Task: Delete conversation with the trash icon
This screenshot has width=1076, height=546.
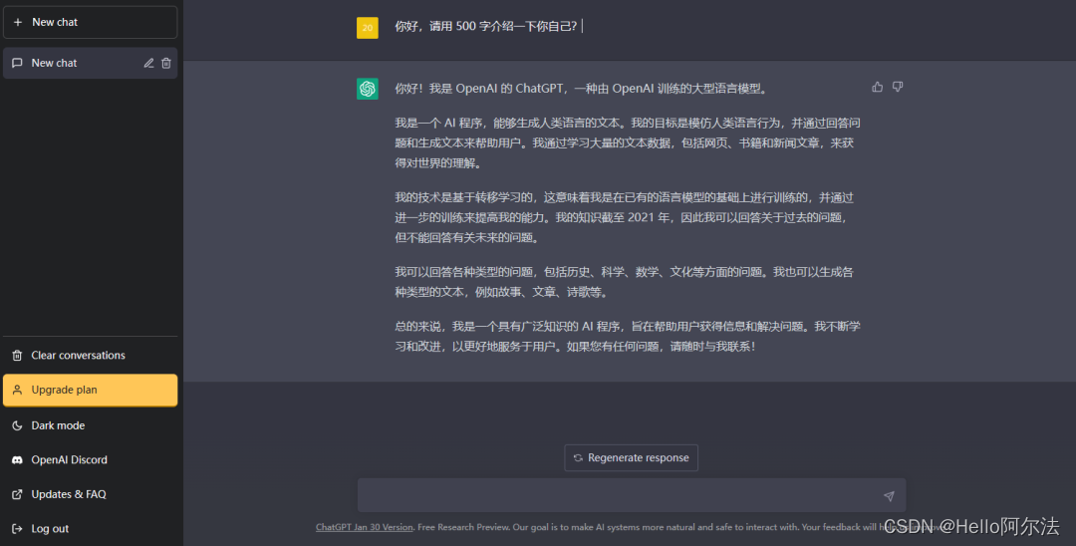Action: pos(166,63)
